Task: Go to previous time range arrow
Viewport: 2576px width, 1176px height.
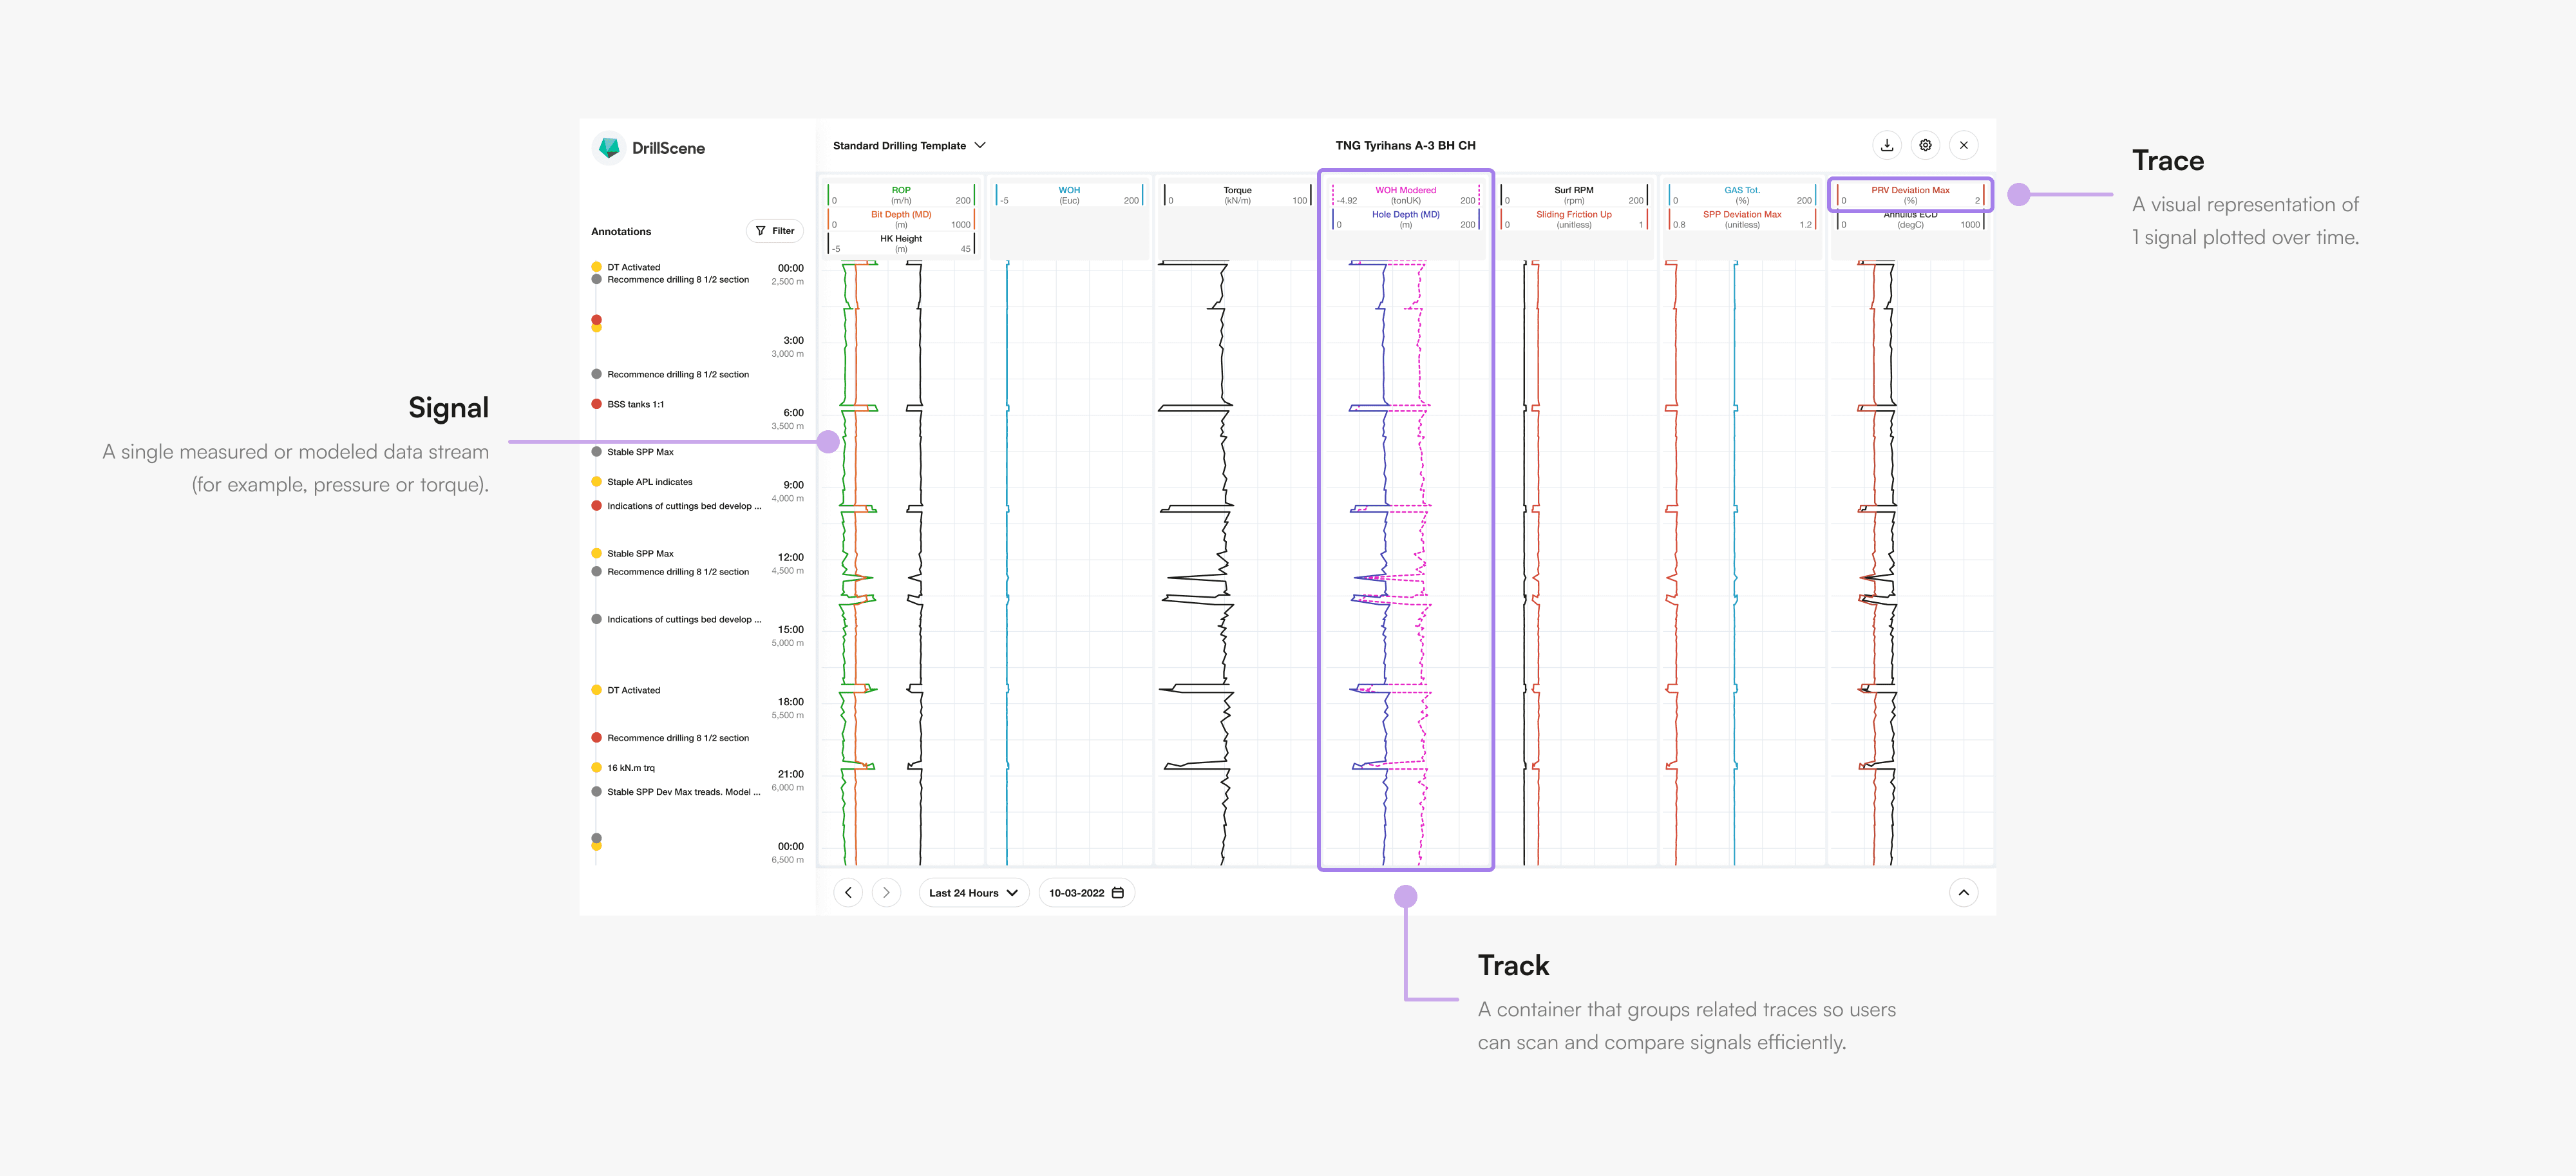Action: click(x=848, y=892)
